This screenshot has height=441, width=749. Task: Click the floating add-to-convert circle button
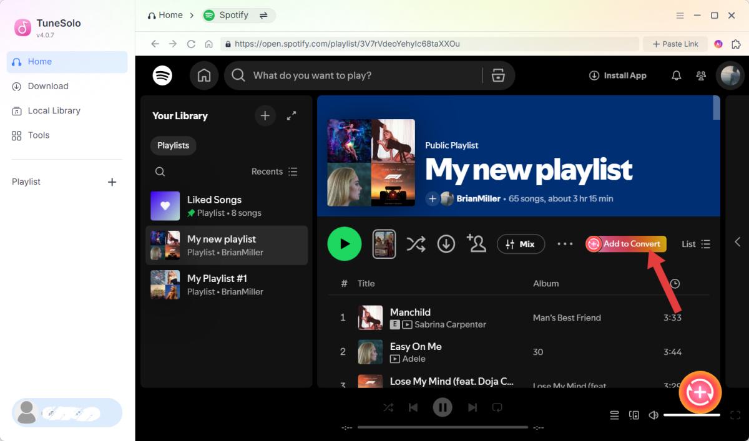700,392
